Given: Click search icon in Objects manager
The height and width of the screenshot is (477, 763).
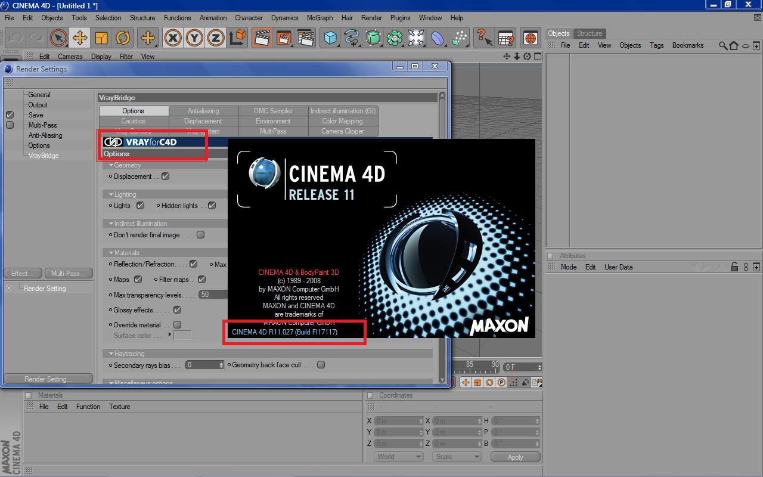Looking at the screenshot, I should (723, 45).
